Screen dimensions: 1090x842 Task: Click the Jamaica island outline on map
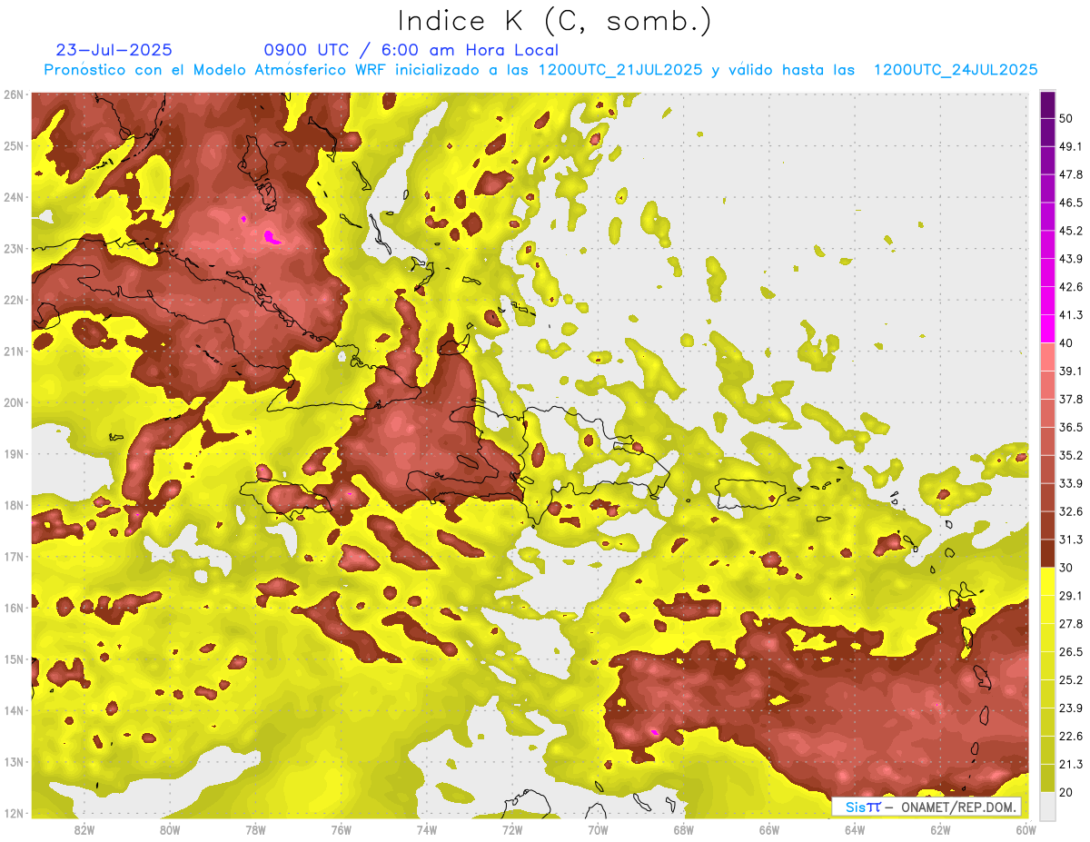(x=284, y=500)
